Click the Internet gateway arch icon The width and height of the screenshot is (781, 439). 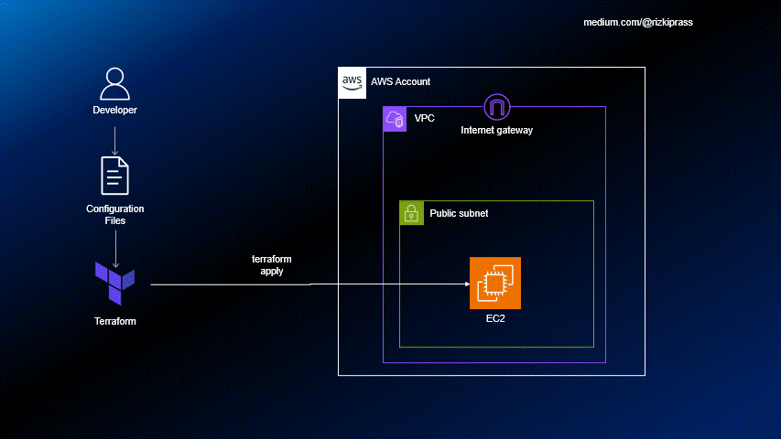point(496,107)
